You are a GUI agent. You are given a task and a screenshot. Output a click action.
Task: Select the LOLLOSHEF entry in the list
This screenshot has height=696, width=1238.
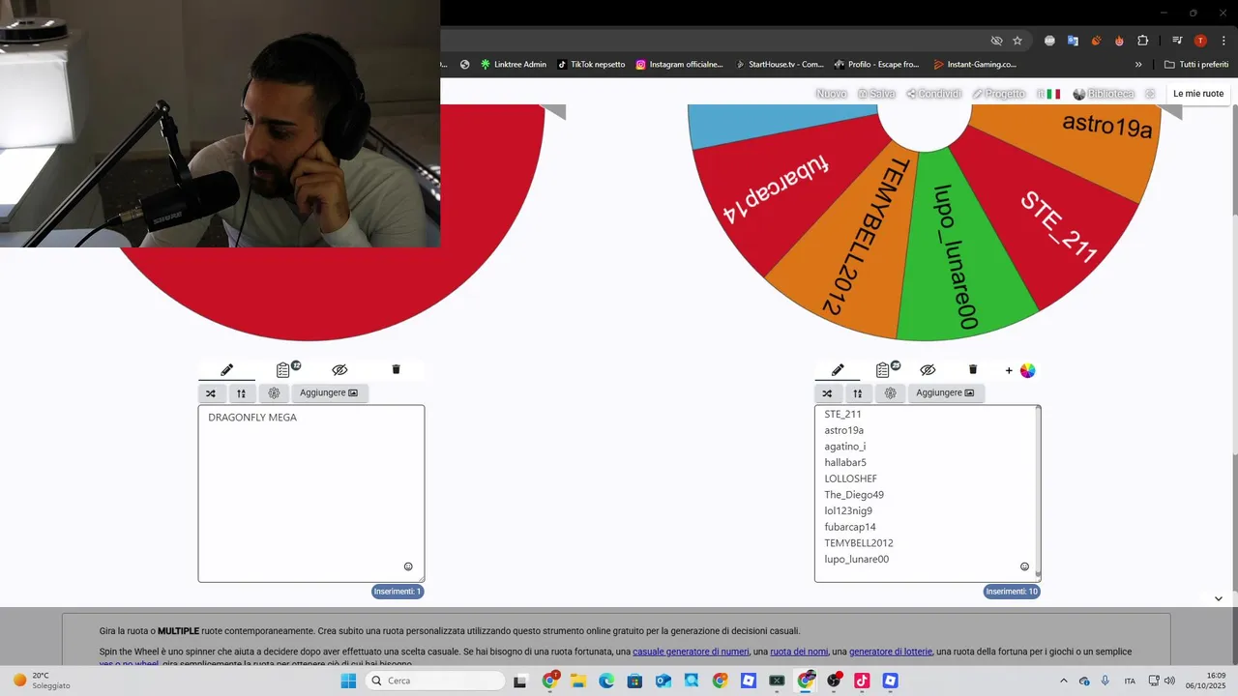tap(850, 478)
